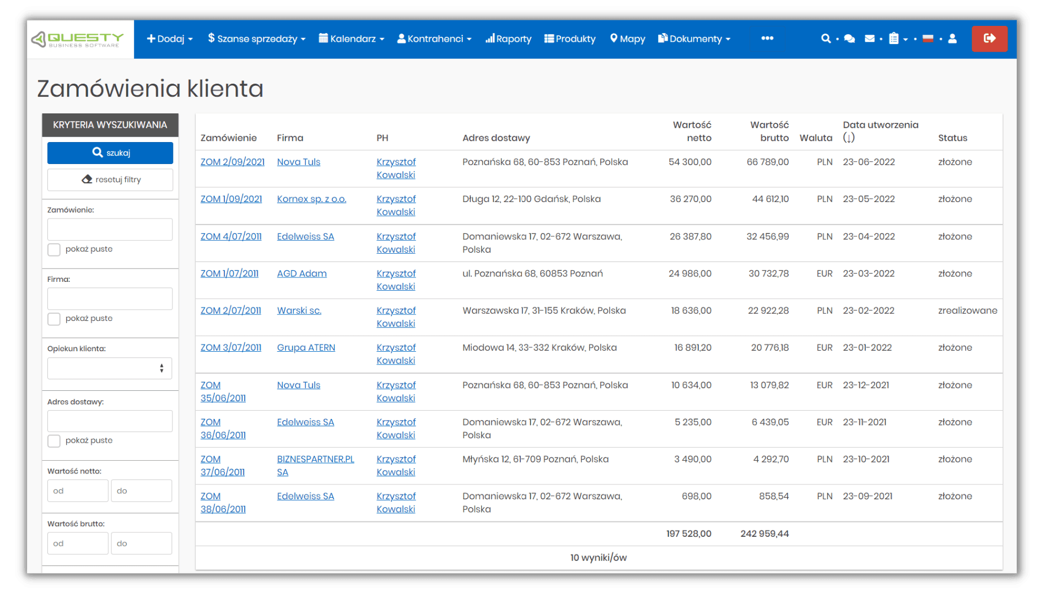This screenshot has width=1045, height=594.
Task: Click the KRYTERIA WYSZUKIWANIA panel header
Action: tap(110, 125)
